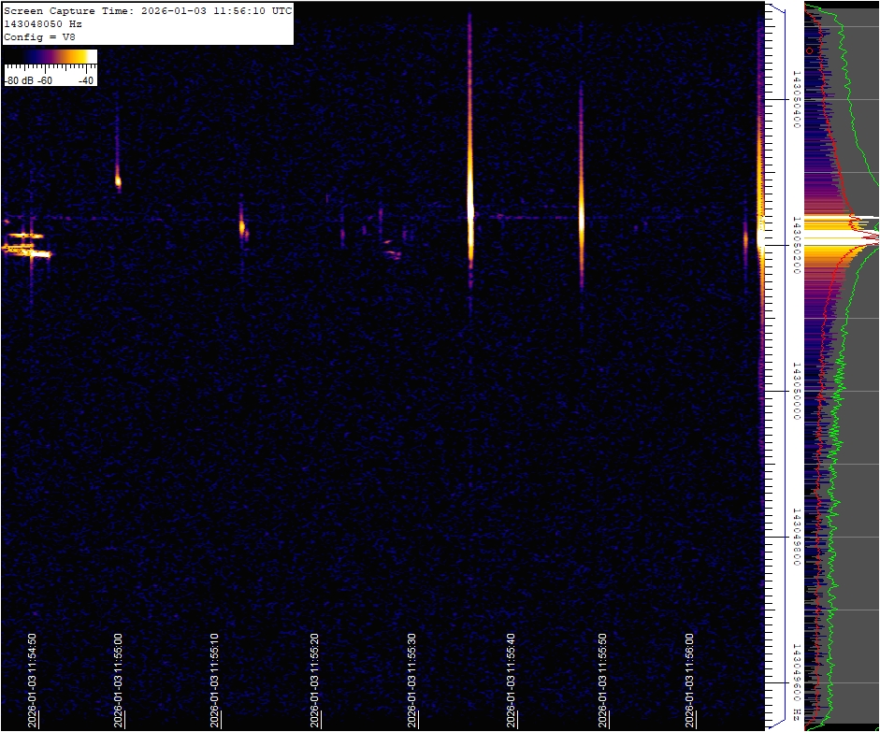
Task: Click the 143049800 frequency axis label
Action: (x=795, y=538)
